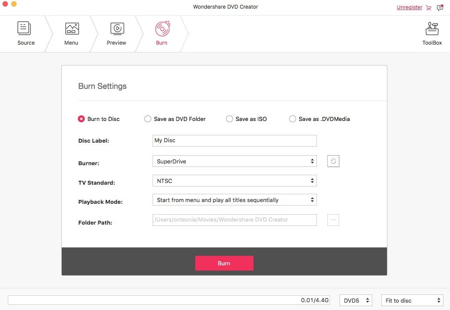Click the shopping cart icon
The width and height of the screenshot is (450, 310).
[x=429, y=8]
